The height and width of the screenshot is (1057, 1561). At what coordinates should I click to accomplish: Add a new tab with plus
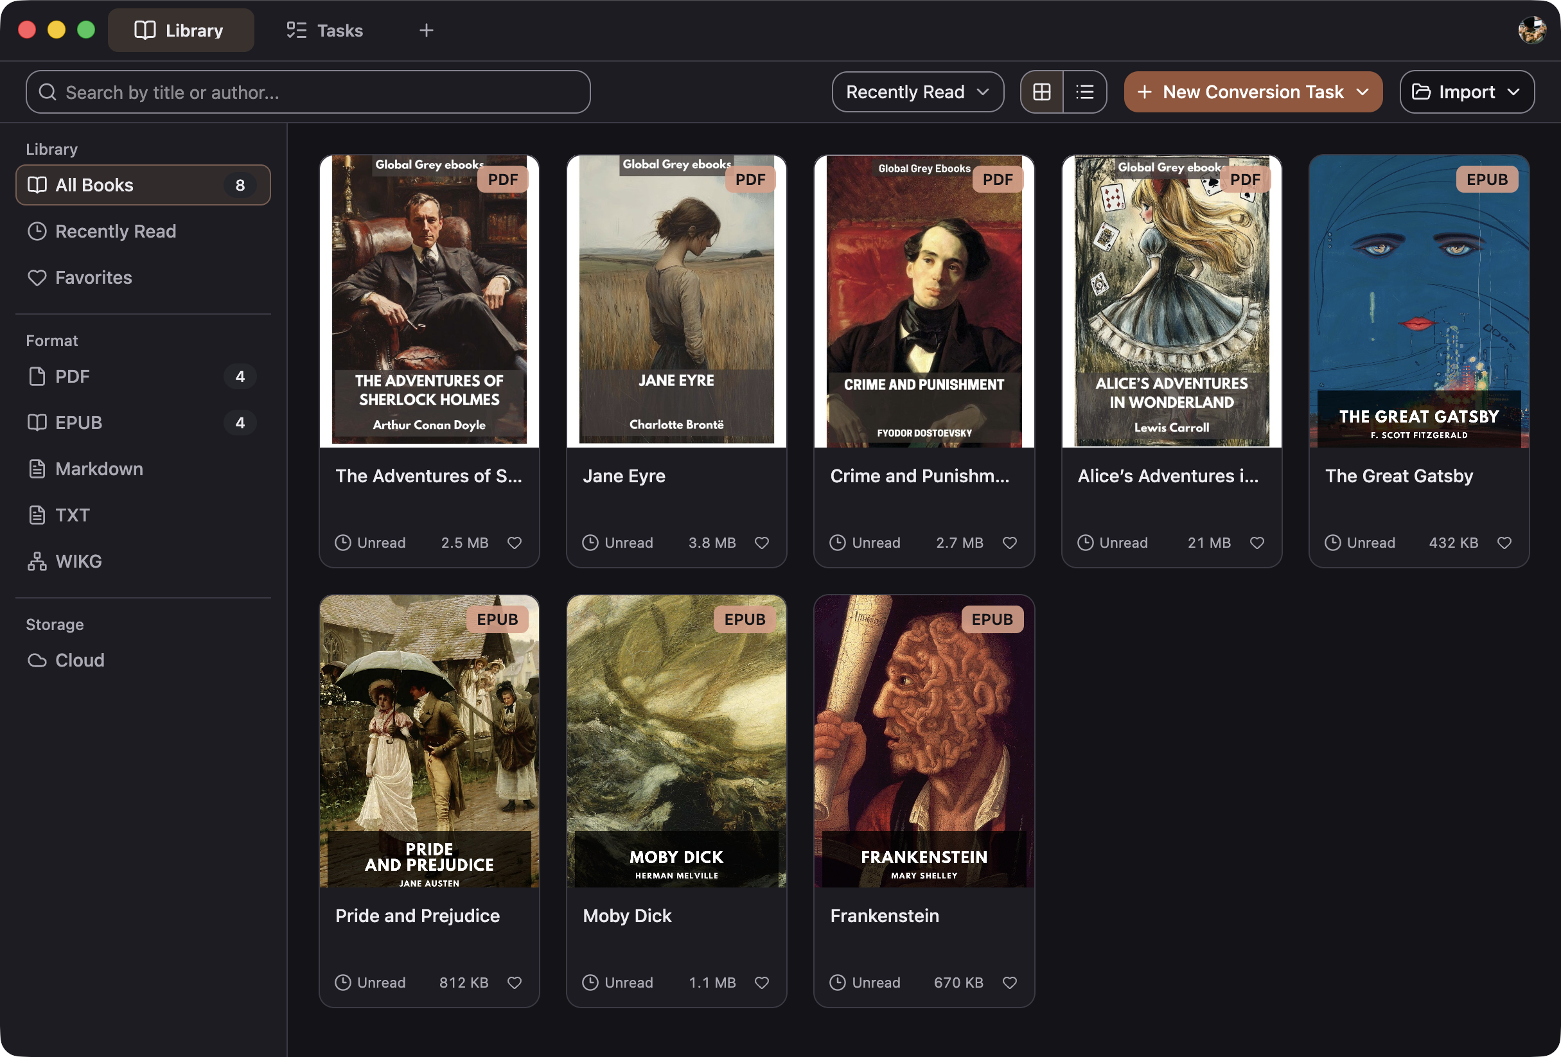point(427,30)
